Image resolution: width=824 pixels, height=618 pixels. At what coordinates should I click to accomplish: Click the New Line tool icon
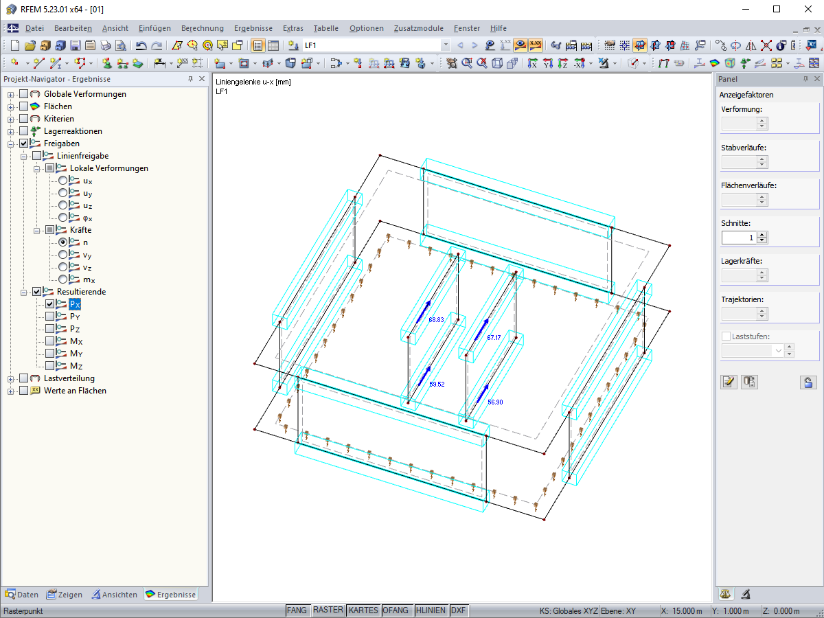[38, 63]
